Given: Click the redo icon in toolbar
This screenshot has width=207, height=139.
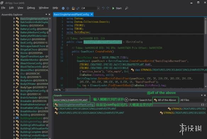Looking at the screenshot, I should (108, 8).
